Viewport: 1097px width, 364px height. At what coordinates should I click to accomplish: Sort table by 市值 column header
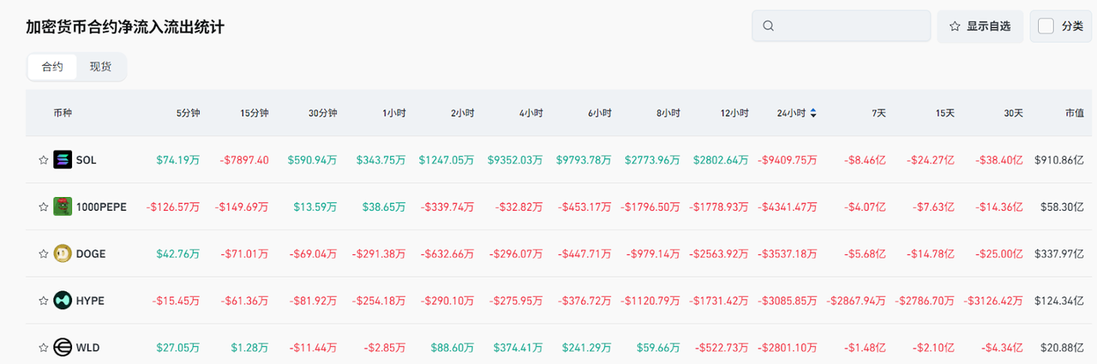pyautogui.click(x=1075, y=113)
